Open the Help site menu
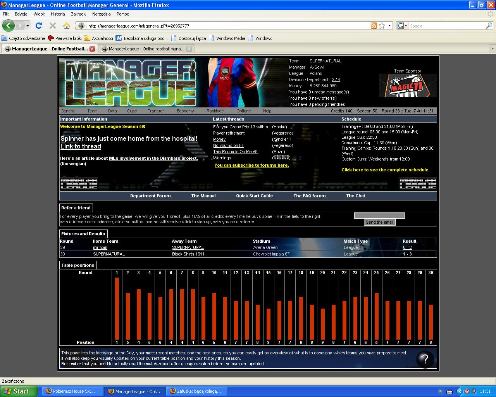Viewport: 496px width, 397px height. (267, 111)
